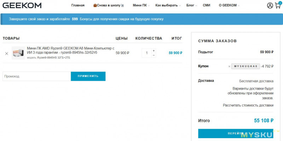
Task: Click the 599 bonus number in banner
Action: pyautogui.click(x=75, y=19)
